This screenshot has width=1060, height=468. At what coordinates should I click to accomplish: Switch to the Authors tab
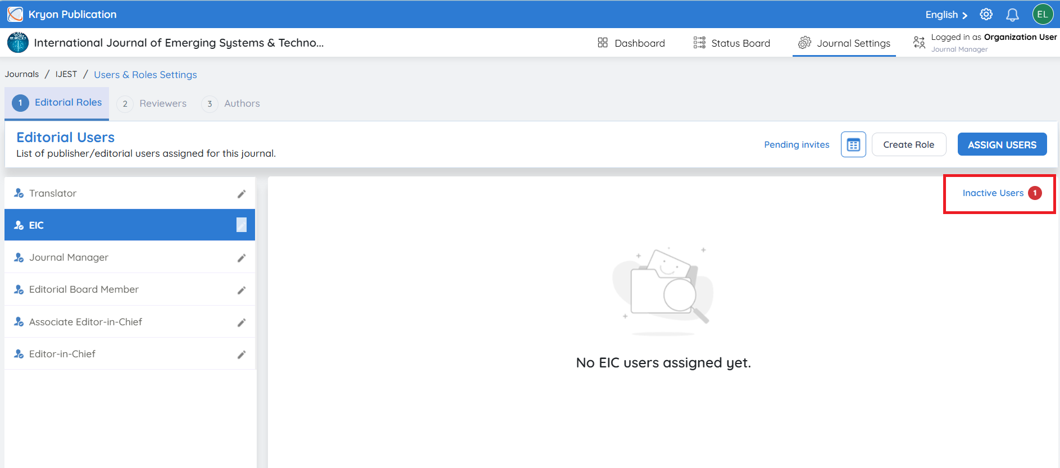coord(231,103)
